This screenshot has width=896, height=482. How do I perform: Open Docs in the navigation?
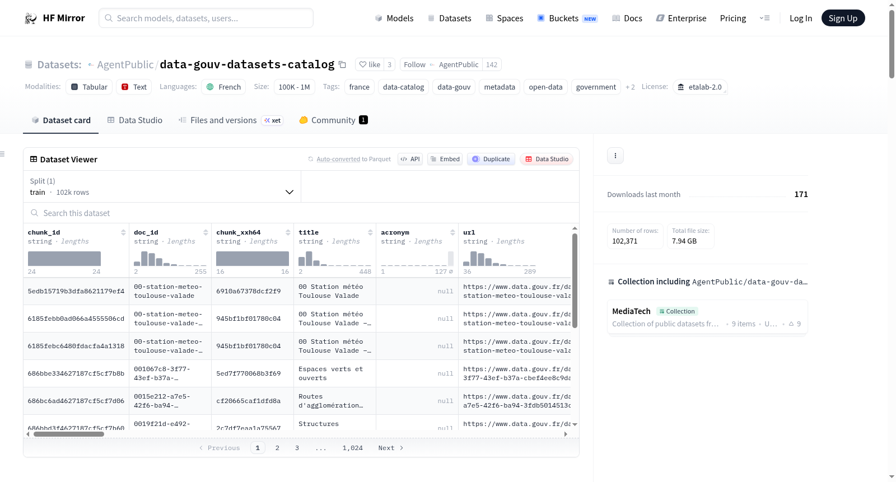click(627, 18)
